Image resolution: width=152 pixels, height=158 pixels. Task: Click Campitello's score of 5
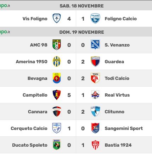[x=69, y=95]
